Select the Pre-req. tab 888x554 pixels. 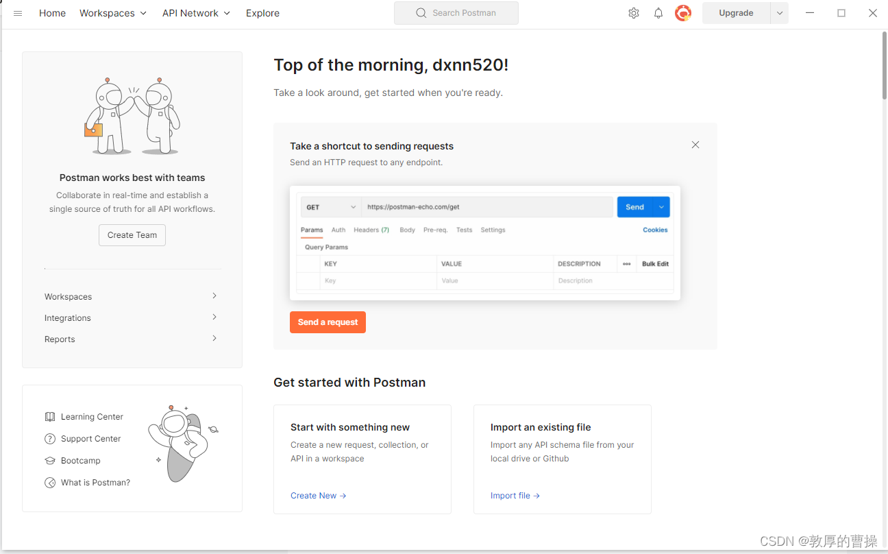[435, 230]
